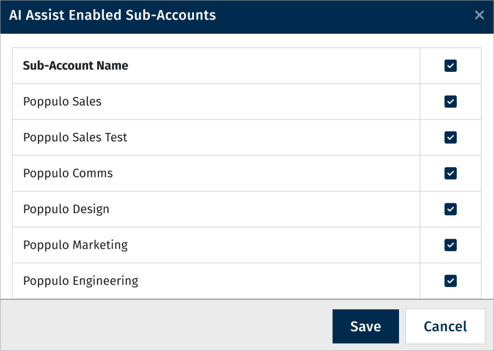Untick the Poppulo Comms checkbox
Viewport: 494px width, 351px height.
pos(450,173)
